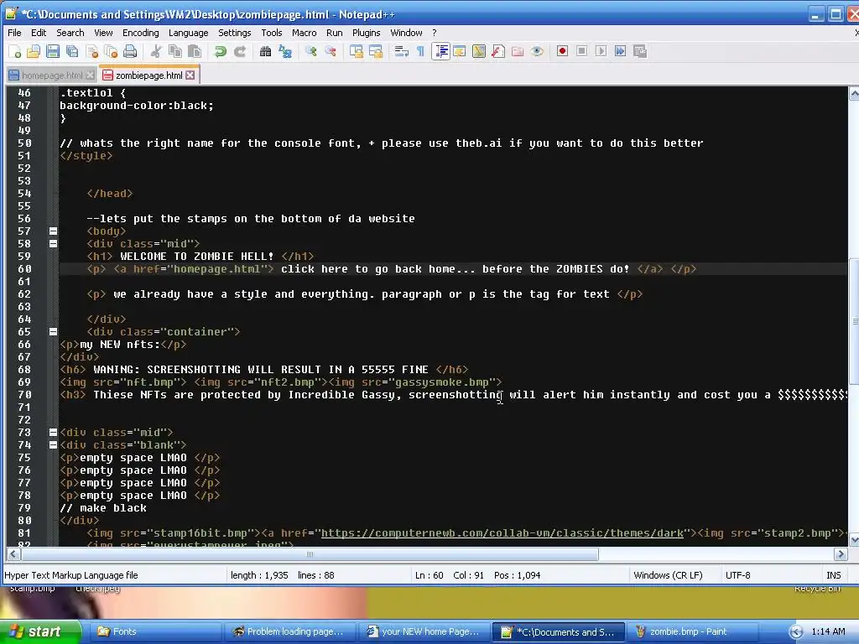This screenshot has height=644, width=859.
Task: Switch to your NEW home Page taskbar button
Action: coord(424,631)
